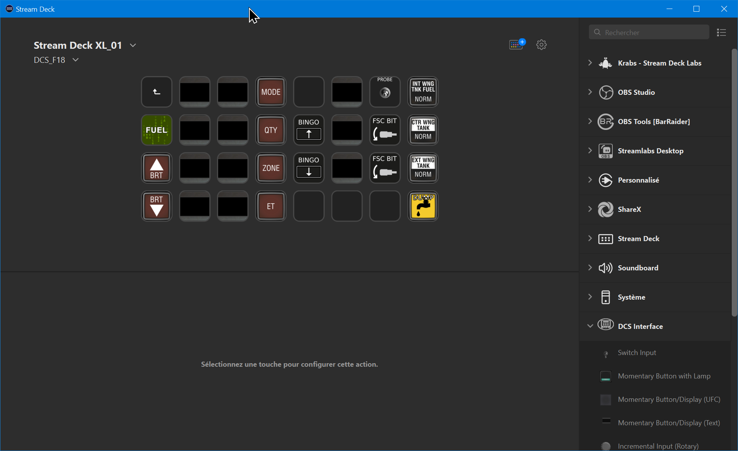Toggle the EXT WNG TANK NORM switch key
738x451 pixels.
423,168
